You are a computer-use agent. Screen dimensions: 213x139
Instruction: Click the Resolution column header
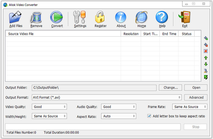[x=131, y=34]
